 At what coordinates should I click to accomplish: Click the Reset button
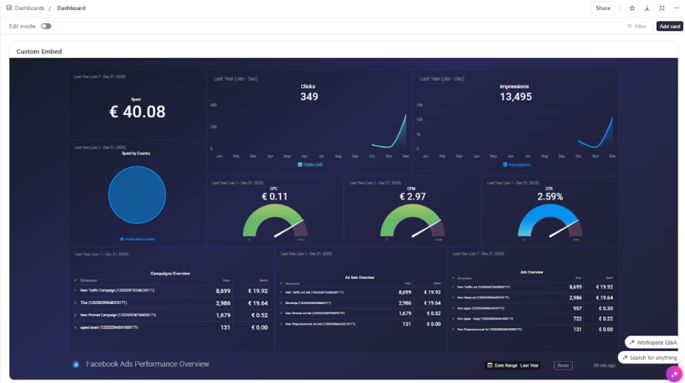(x=563, y=366)
